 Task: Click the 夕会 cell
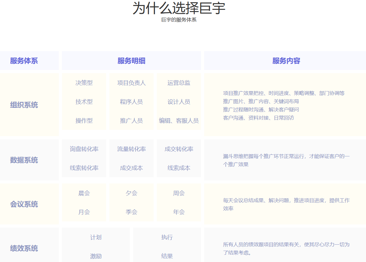[131, 193]
